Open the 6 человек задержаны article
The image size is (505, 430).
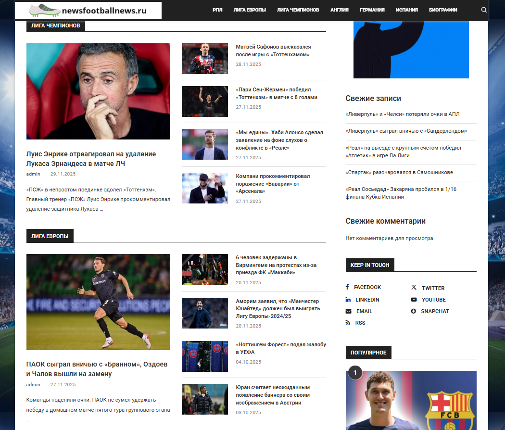pyautogui.click(x=276, y=265)
